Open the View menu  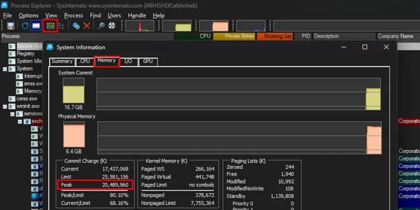51,16
